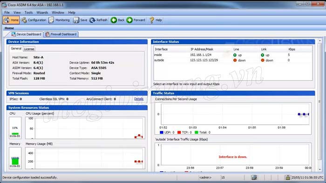The image size is (326, 183).
Task: Save the running configuration
Action: 80,20
